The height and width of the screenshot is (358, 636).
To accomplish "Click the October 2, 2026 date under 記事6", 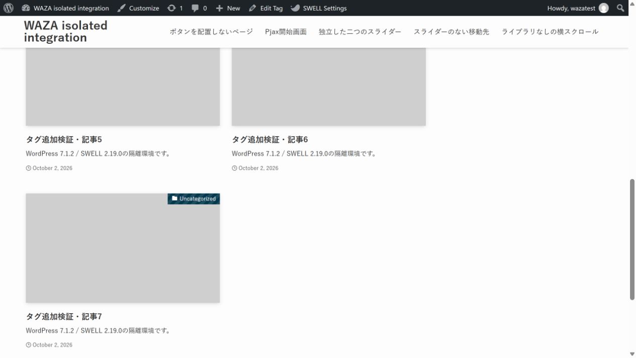I will [x=258, y=168].
